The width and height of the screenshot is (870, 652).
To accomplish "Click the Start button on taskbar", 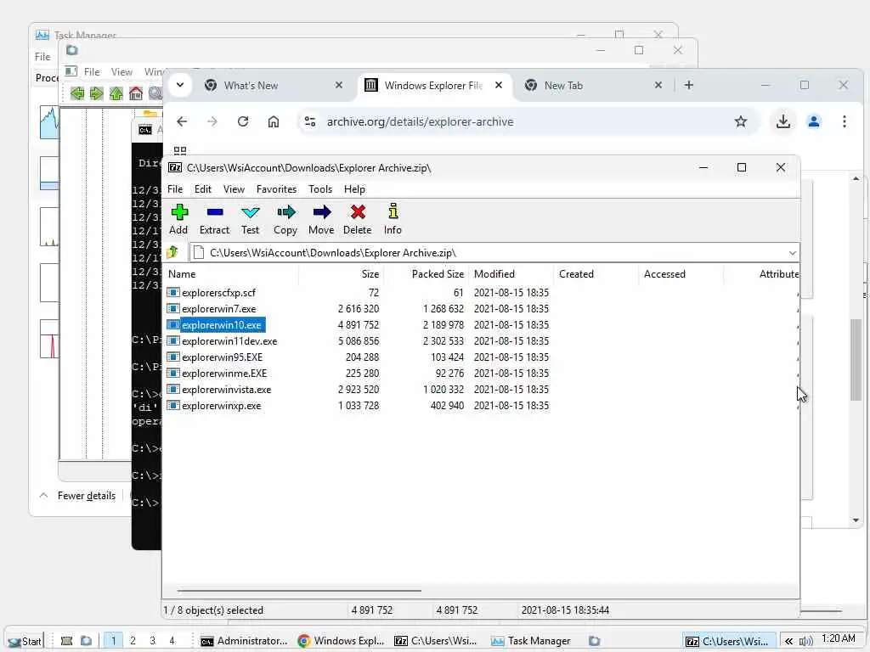I will (x=25, y=641).
